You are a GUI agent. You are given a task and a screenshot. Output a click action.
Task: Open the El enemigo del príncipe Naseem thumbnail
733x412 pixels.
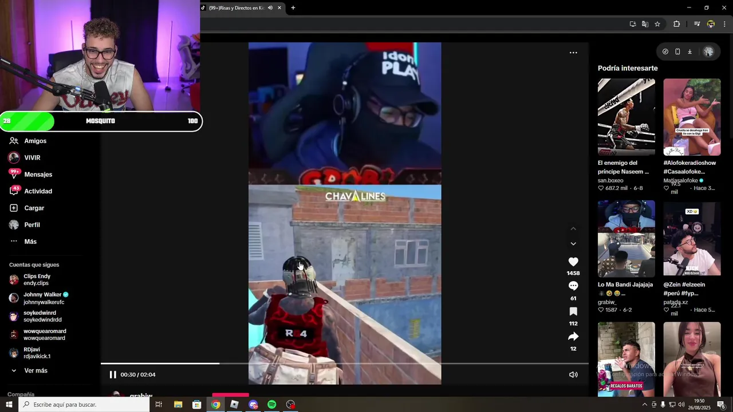[626, 117]
